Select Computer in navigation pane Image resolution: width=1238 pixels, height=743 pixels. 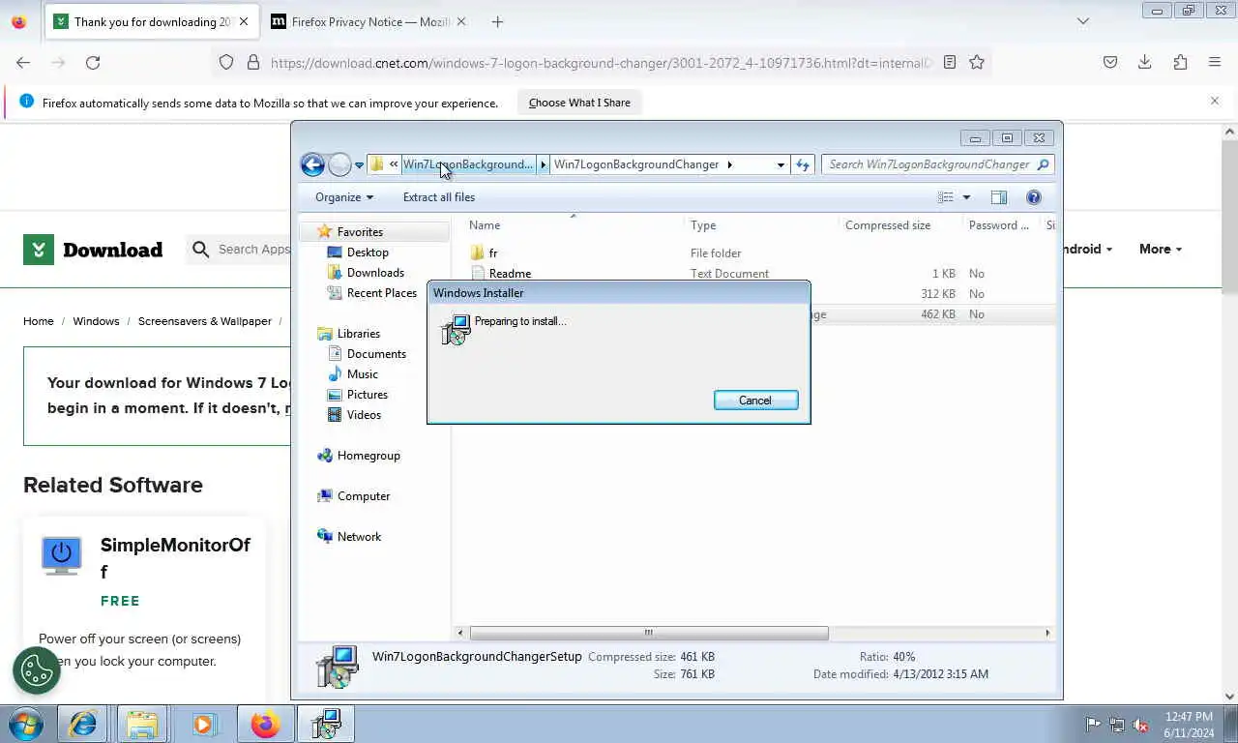point(363,496)
